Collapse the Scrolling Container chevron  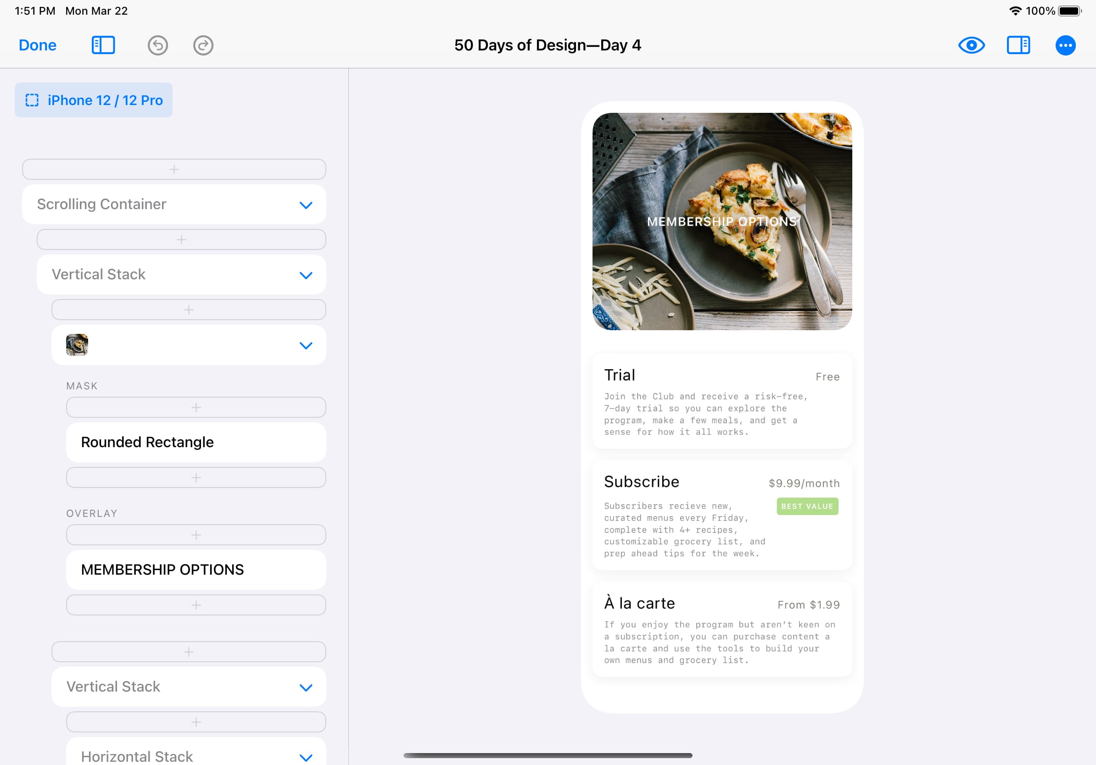click(x=306, y=205)
